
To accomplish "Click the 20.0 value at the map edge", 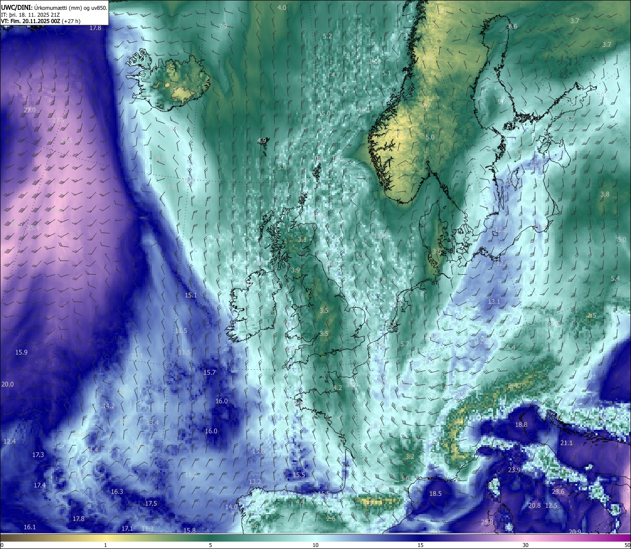I will (7, 384).
